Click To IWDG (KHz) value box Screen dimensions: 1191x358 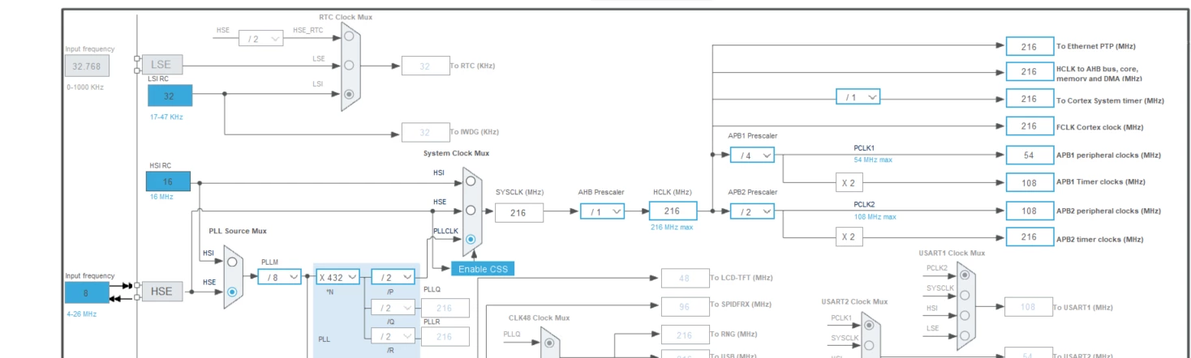pyautogui.click(x=425, y=133)
